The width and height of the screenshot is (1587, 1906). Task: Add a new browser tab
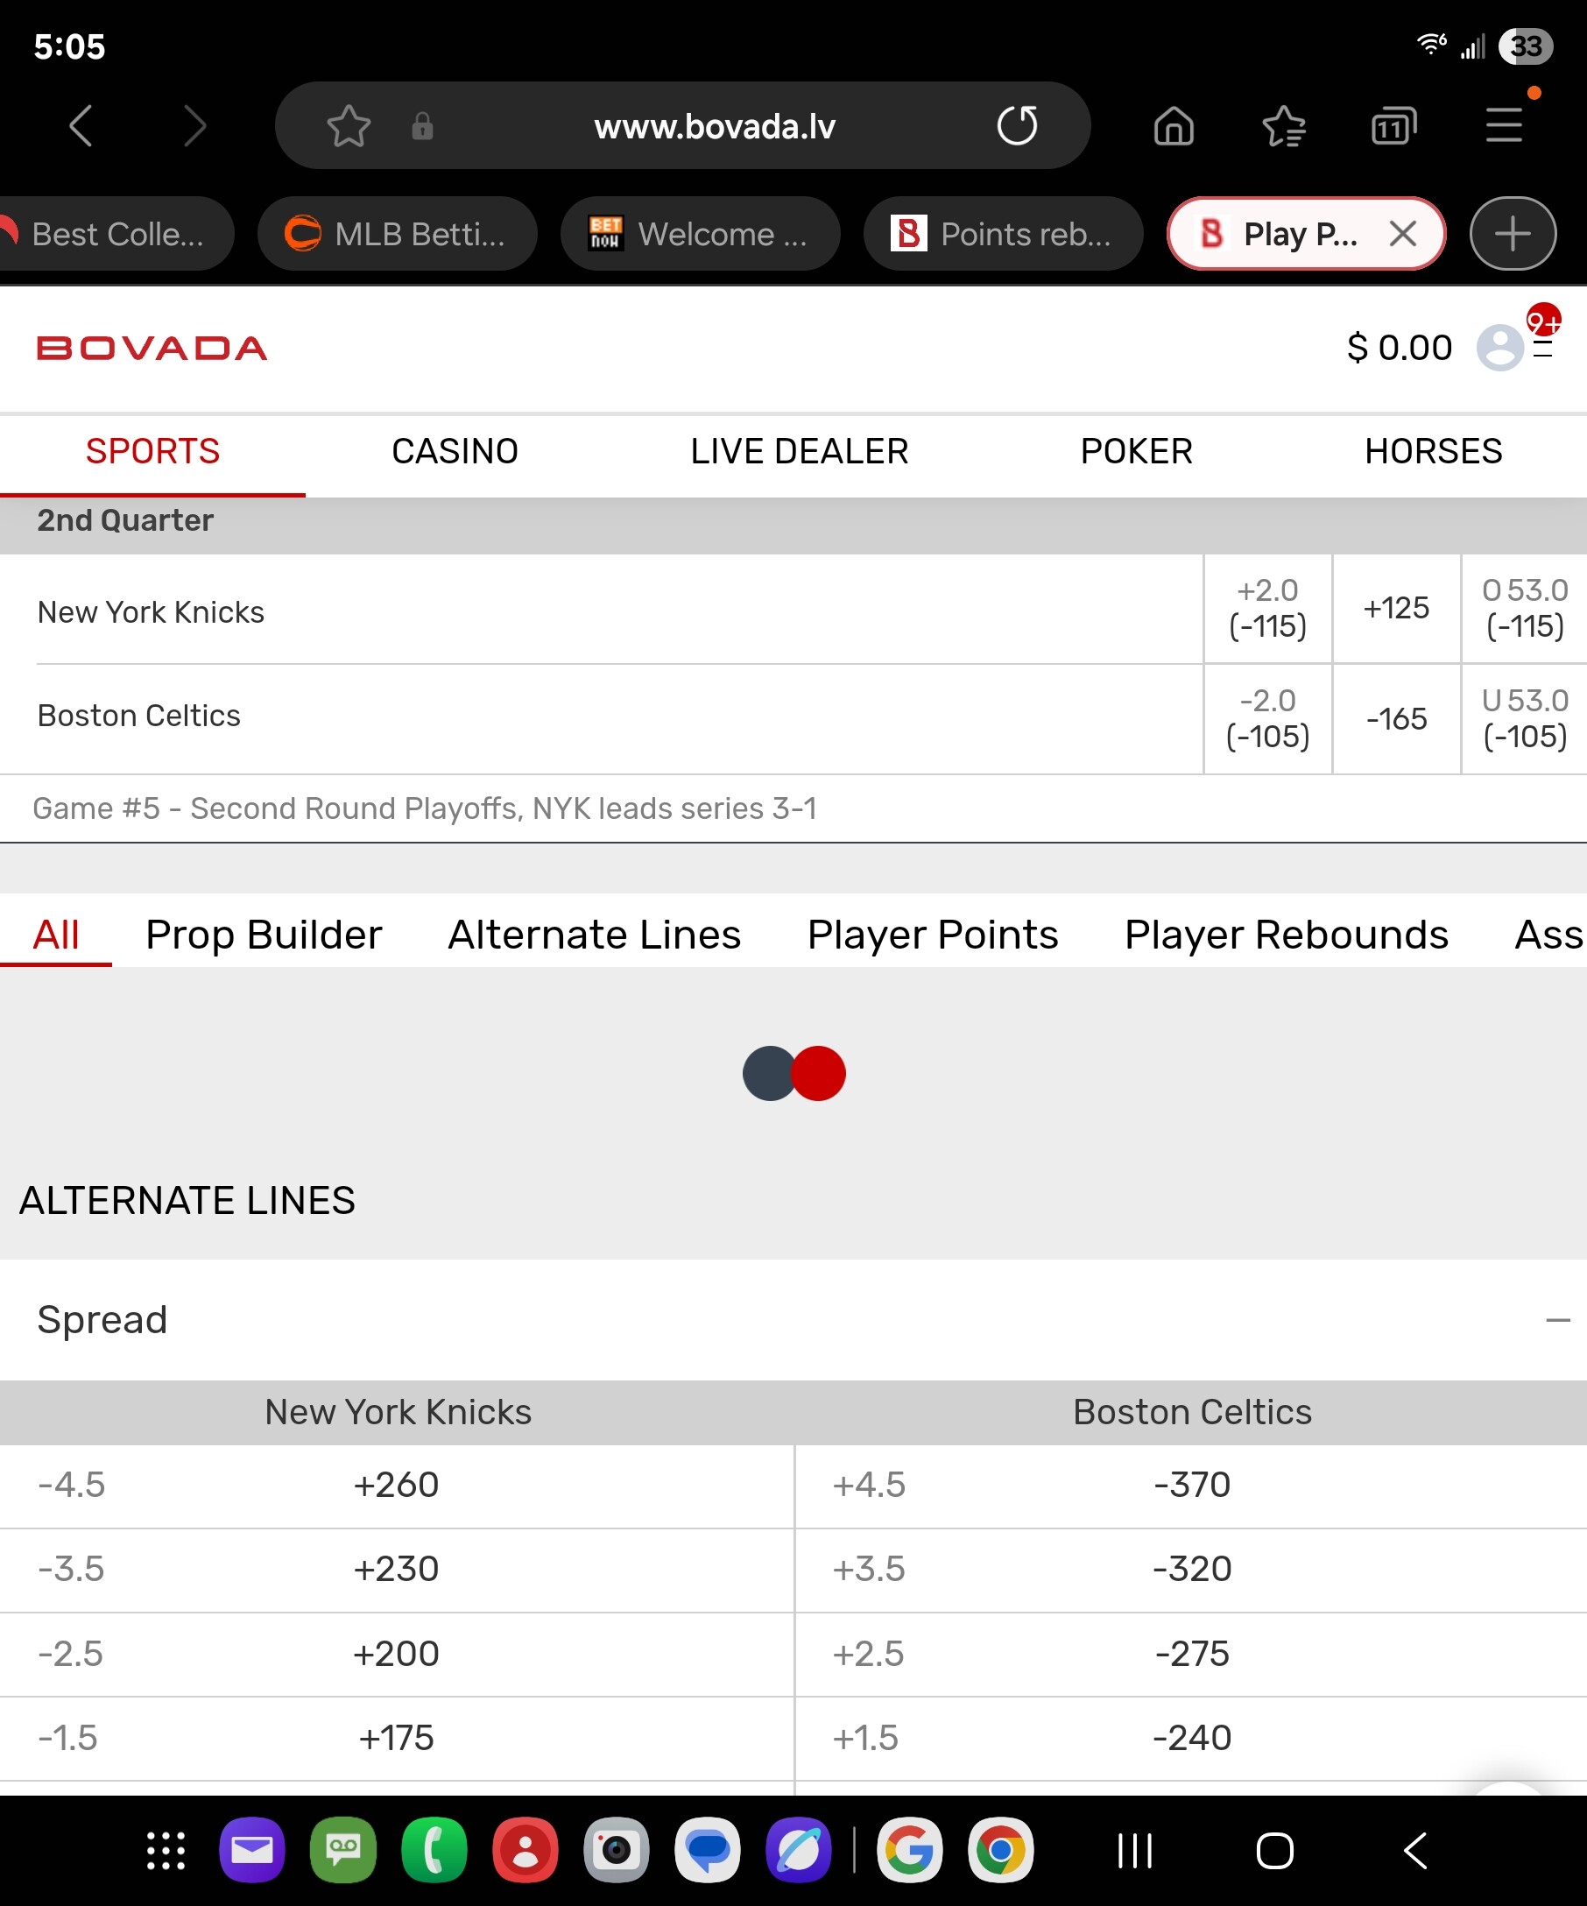pos(1512,233)
